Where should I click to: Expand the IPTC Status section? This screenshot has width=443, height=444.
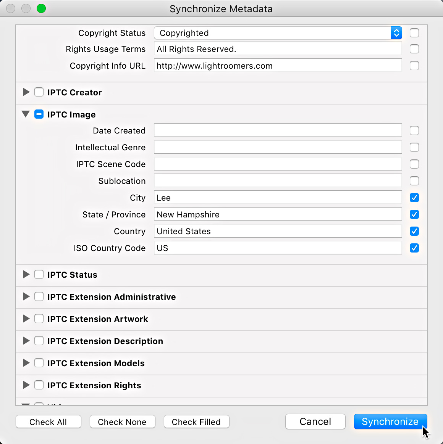click(26, 275)
